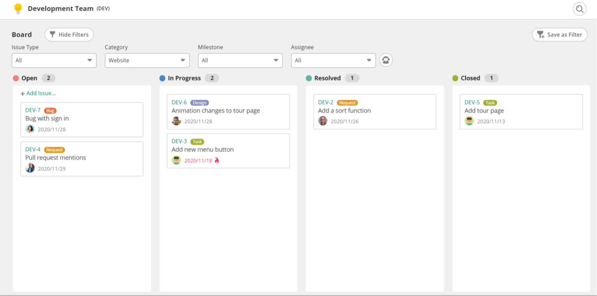
Task: Open the Category dropdown showing Website
Action: click(x=147, y=60)
